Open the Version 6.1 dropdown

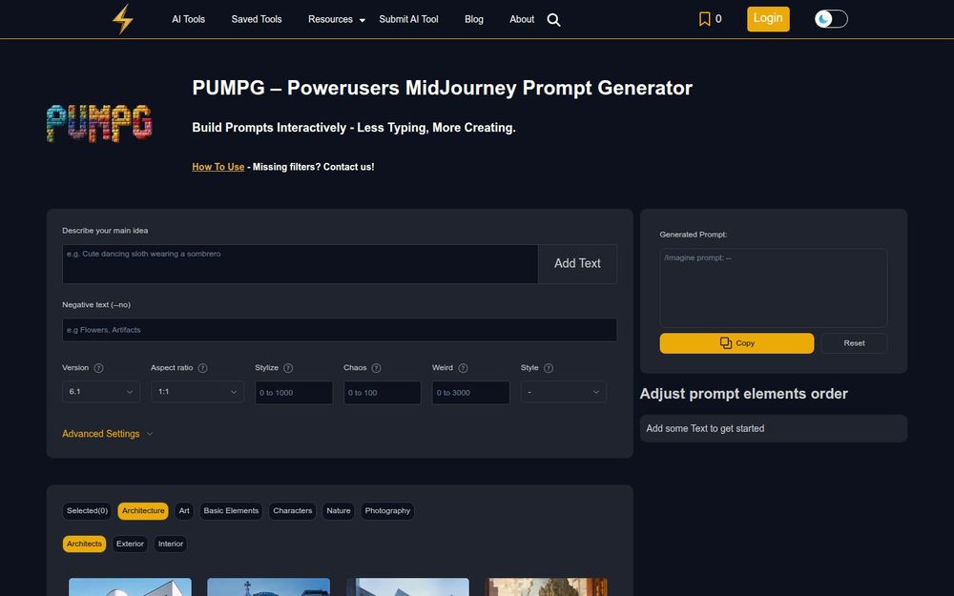[x=101, y=392]
